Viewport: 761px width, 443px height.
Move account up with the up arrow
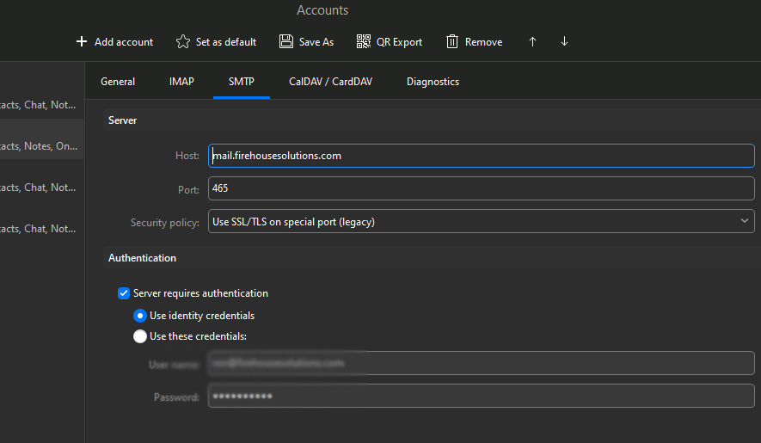(x=532, y=41)
